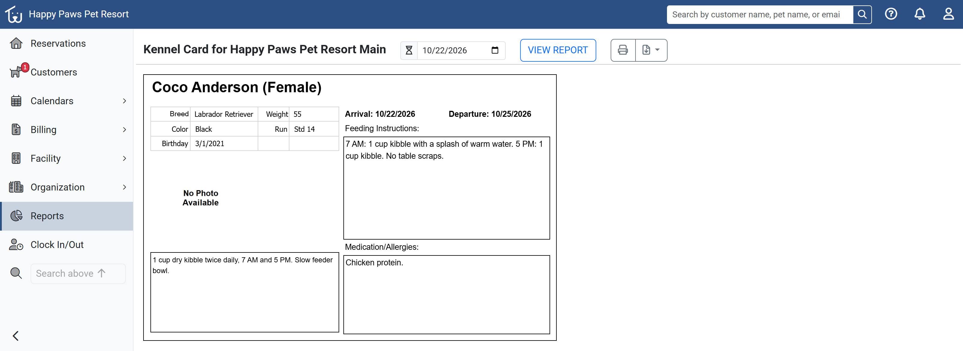963x351 pixels.
Task: Click the Clock In/Out person icon
Action: [16, 244]
